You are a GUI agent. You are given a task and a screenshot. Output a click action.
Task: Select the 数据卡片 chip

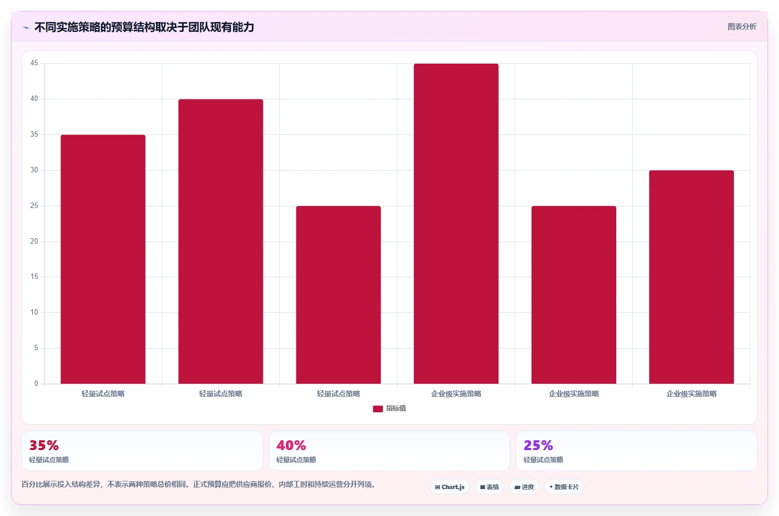point(564,487)
